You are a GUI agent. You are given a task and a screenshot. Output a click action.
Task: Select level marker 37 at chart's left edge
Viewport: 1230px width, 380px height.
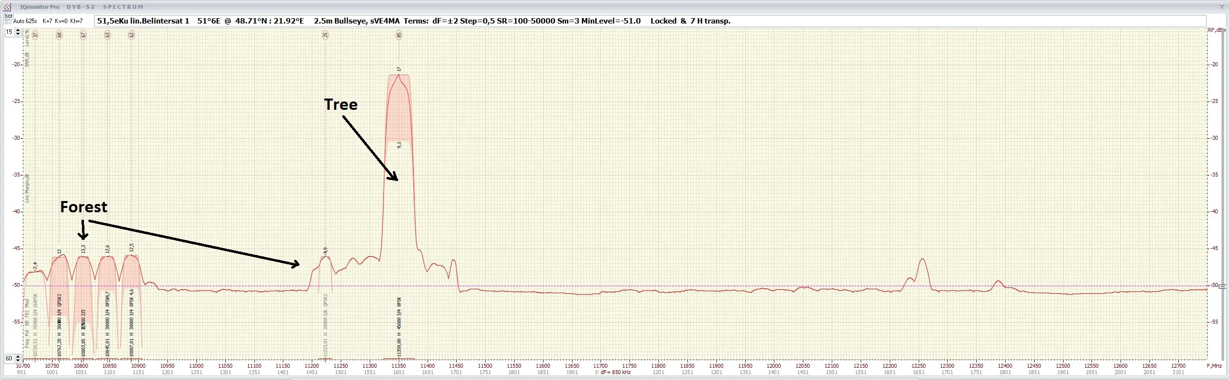coord(35,35)
